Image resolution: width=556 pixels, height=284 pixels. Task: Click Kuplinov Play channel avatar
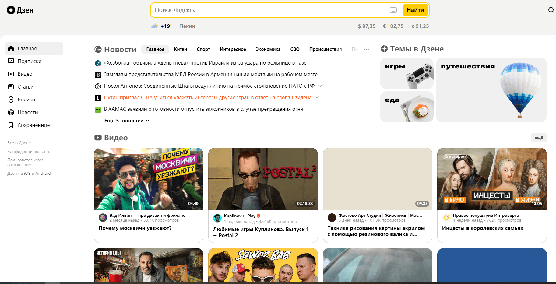217,218
